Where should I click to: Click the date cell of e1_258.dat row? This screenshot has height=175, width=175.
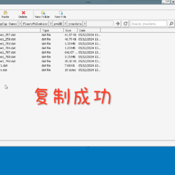(x=89, y=39)
